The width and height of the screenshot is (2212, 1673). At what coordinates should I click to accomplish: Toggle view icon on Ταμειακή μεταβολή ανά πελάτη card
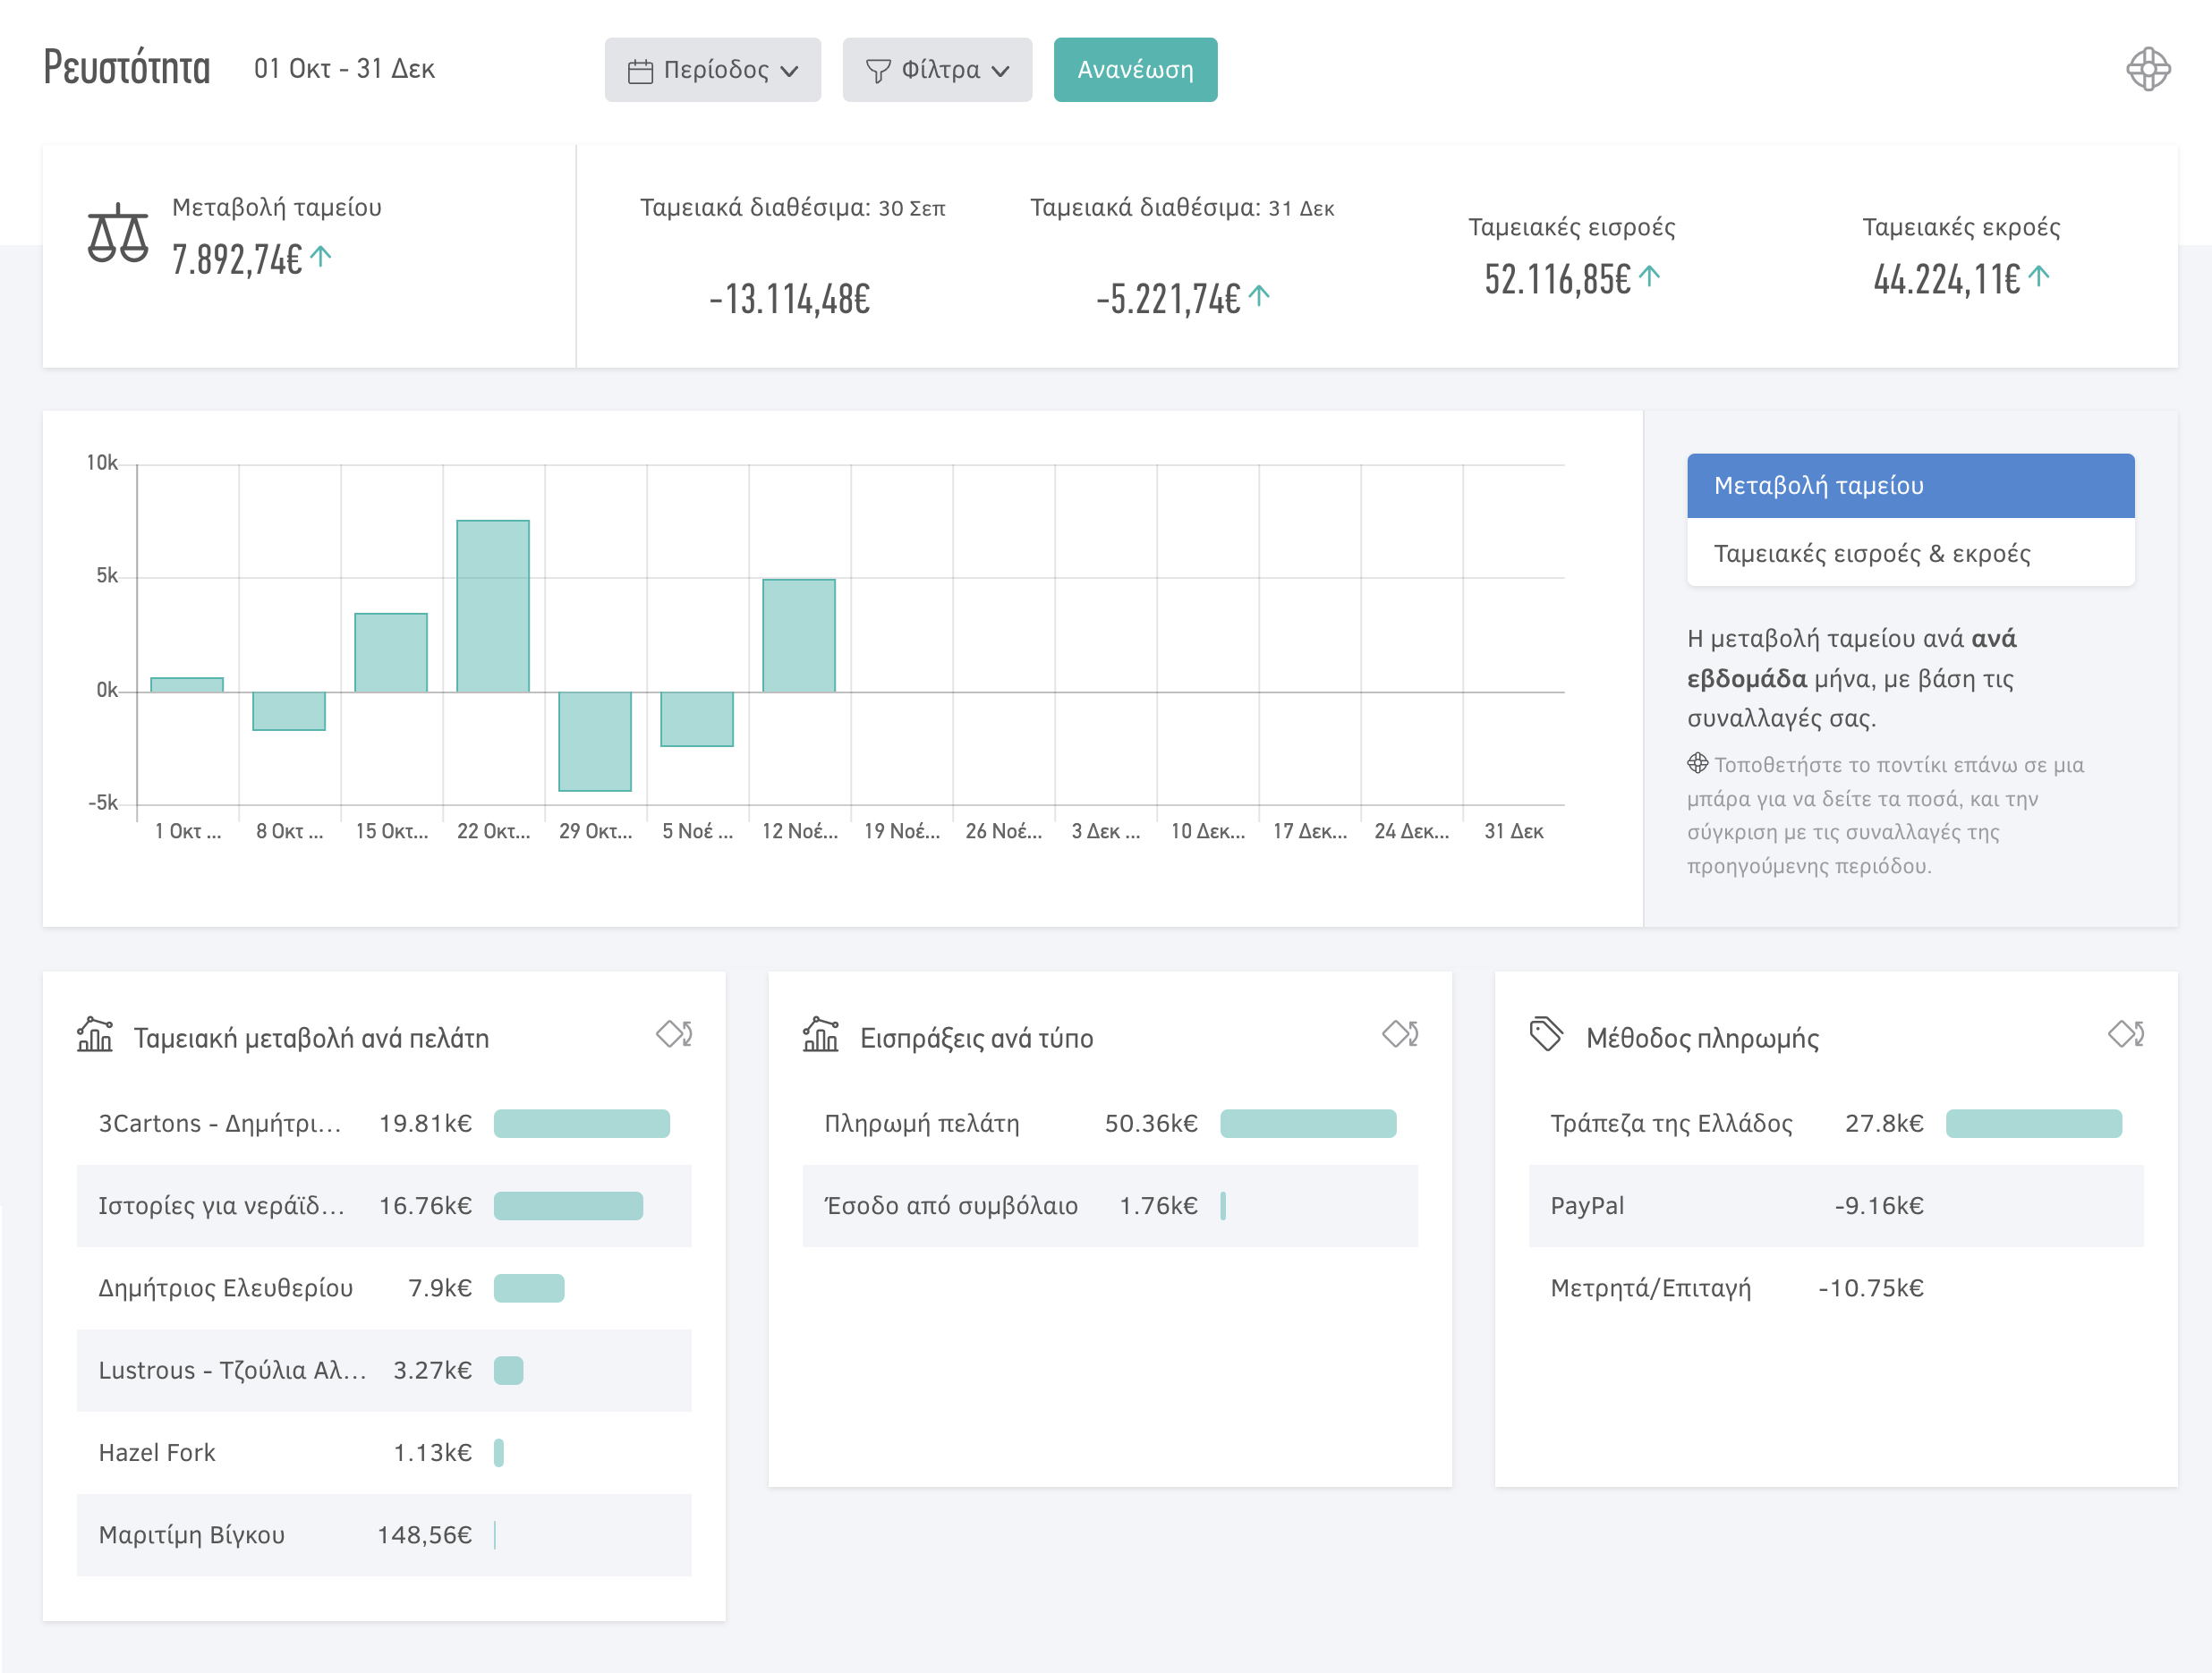674,1034
